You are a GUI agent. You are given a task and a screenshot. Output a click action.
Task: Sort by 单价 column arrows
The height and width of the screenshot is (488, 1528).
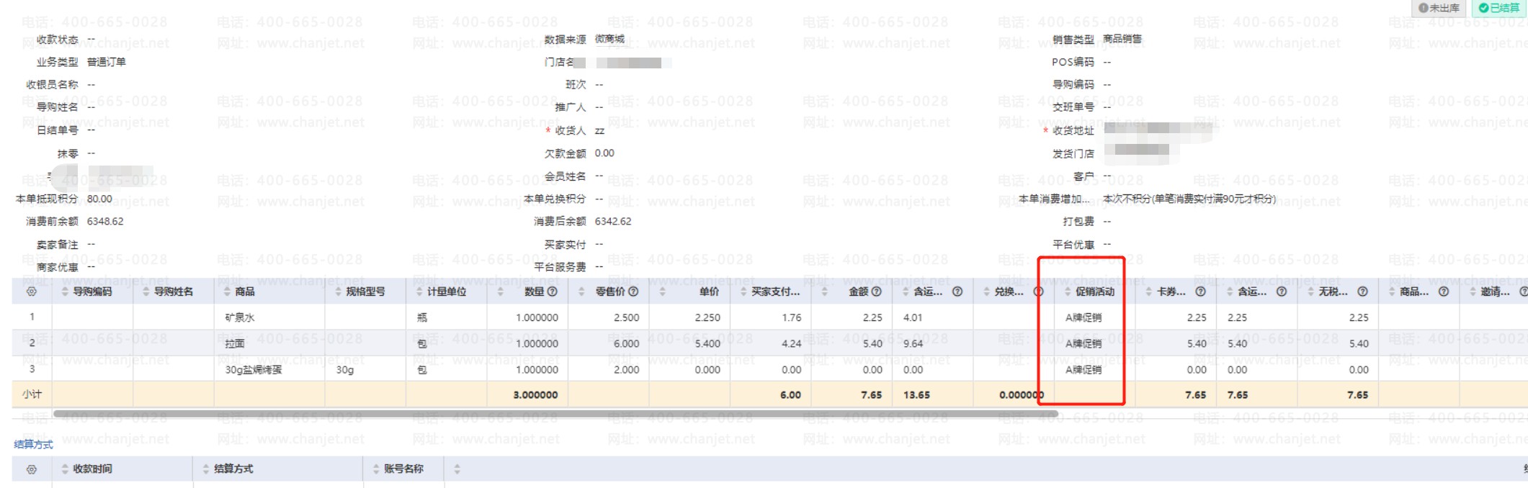click(x=663, y=292)
